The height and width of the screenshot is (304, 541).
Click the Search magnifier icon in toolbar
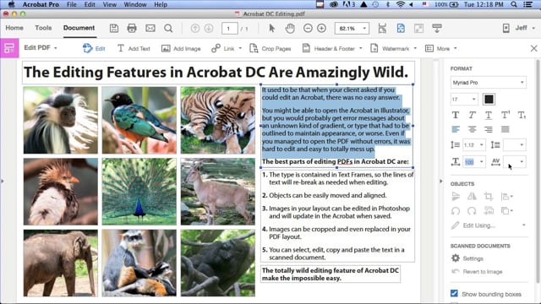tap(168, 28)
